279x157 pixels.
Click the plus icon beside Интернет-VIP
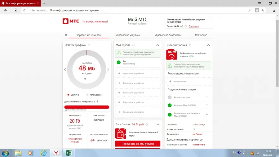click(x=170, y=81)
